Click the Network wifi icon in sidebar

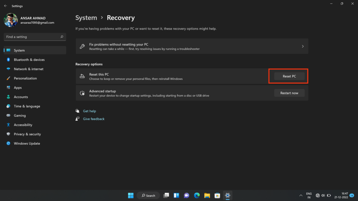tap(8, 69)
